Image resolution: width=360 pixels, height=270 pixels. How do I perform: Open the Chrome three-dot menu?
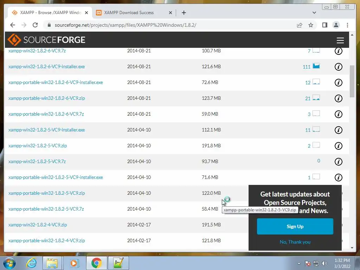pos(347,25)
